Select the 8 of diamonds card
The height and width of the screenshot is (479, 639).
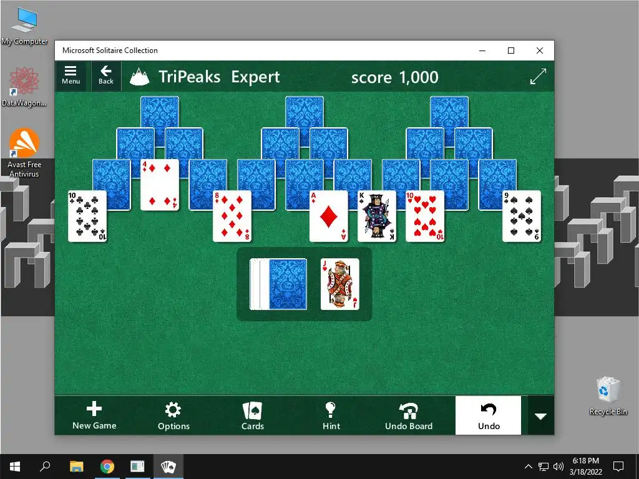pos(232,216)
